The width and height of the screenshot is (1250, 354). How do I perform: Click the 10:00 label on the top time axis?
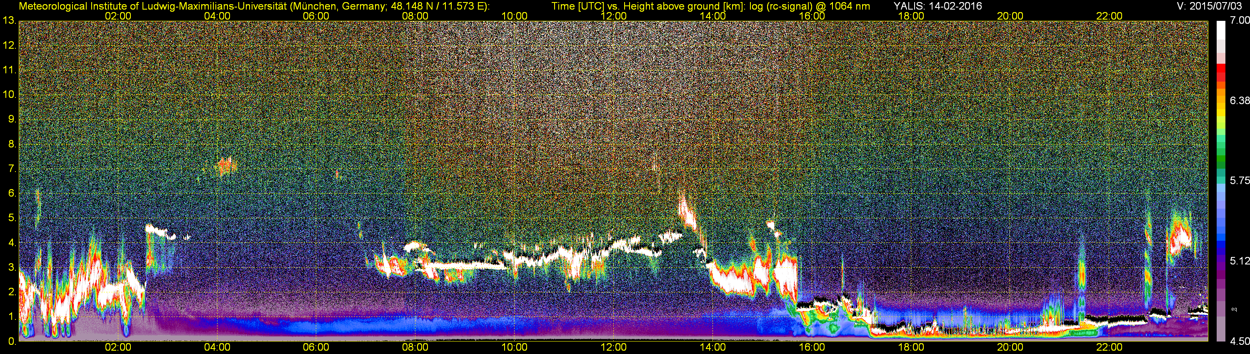[x=514, y=16]
